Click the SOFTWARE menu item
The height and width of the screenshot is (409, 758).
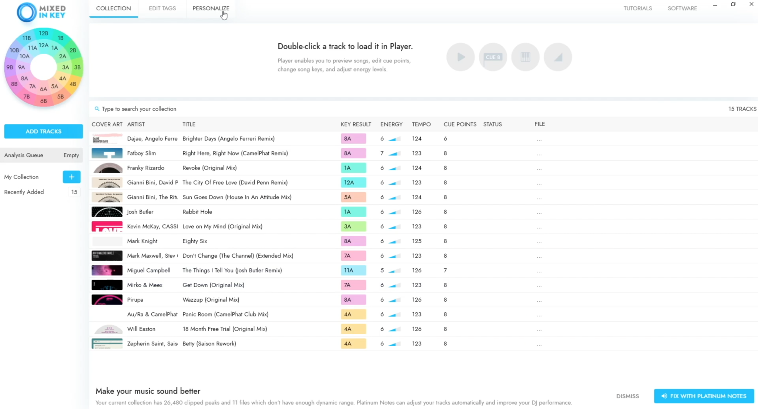pos(682,8)
